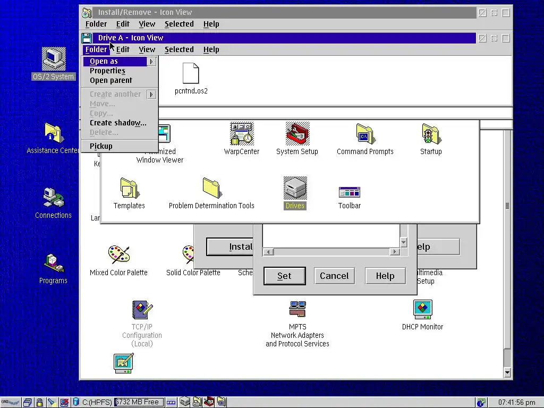Open the Edit menu in Drive A window
The image size is (544, 408).
123,49
